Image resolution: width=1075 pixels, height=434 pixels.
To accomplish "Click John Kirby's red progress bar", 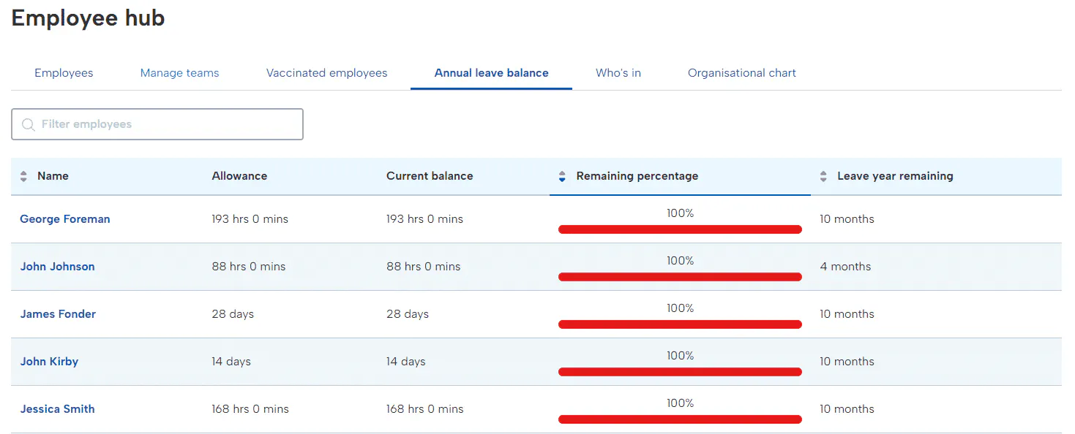I will [680, 372].
